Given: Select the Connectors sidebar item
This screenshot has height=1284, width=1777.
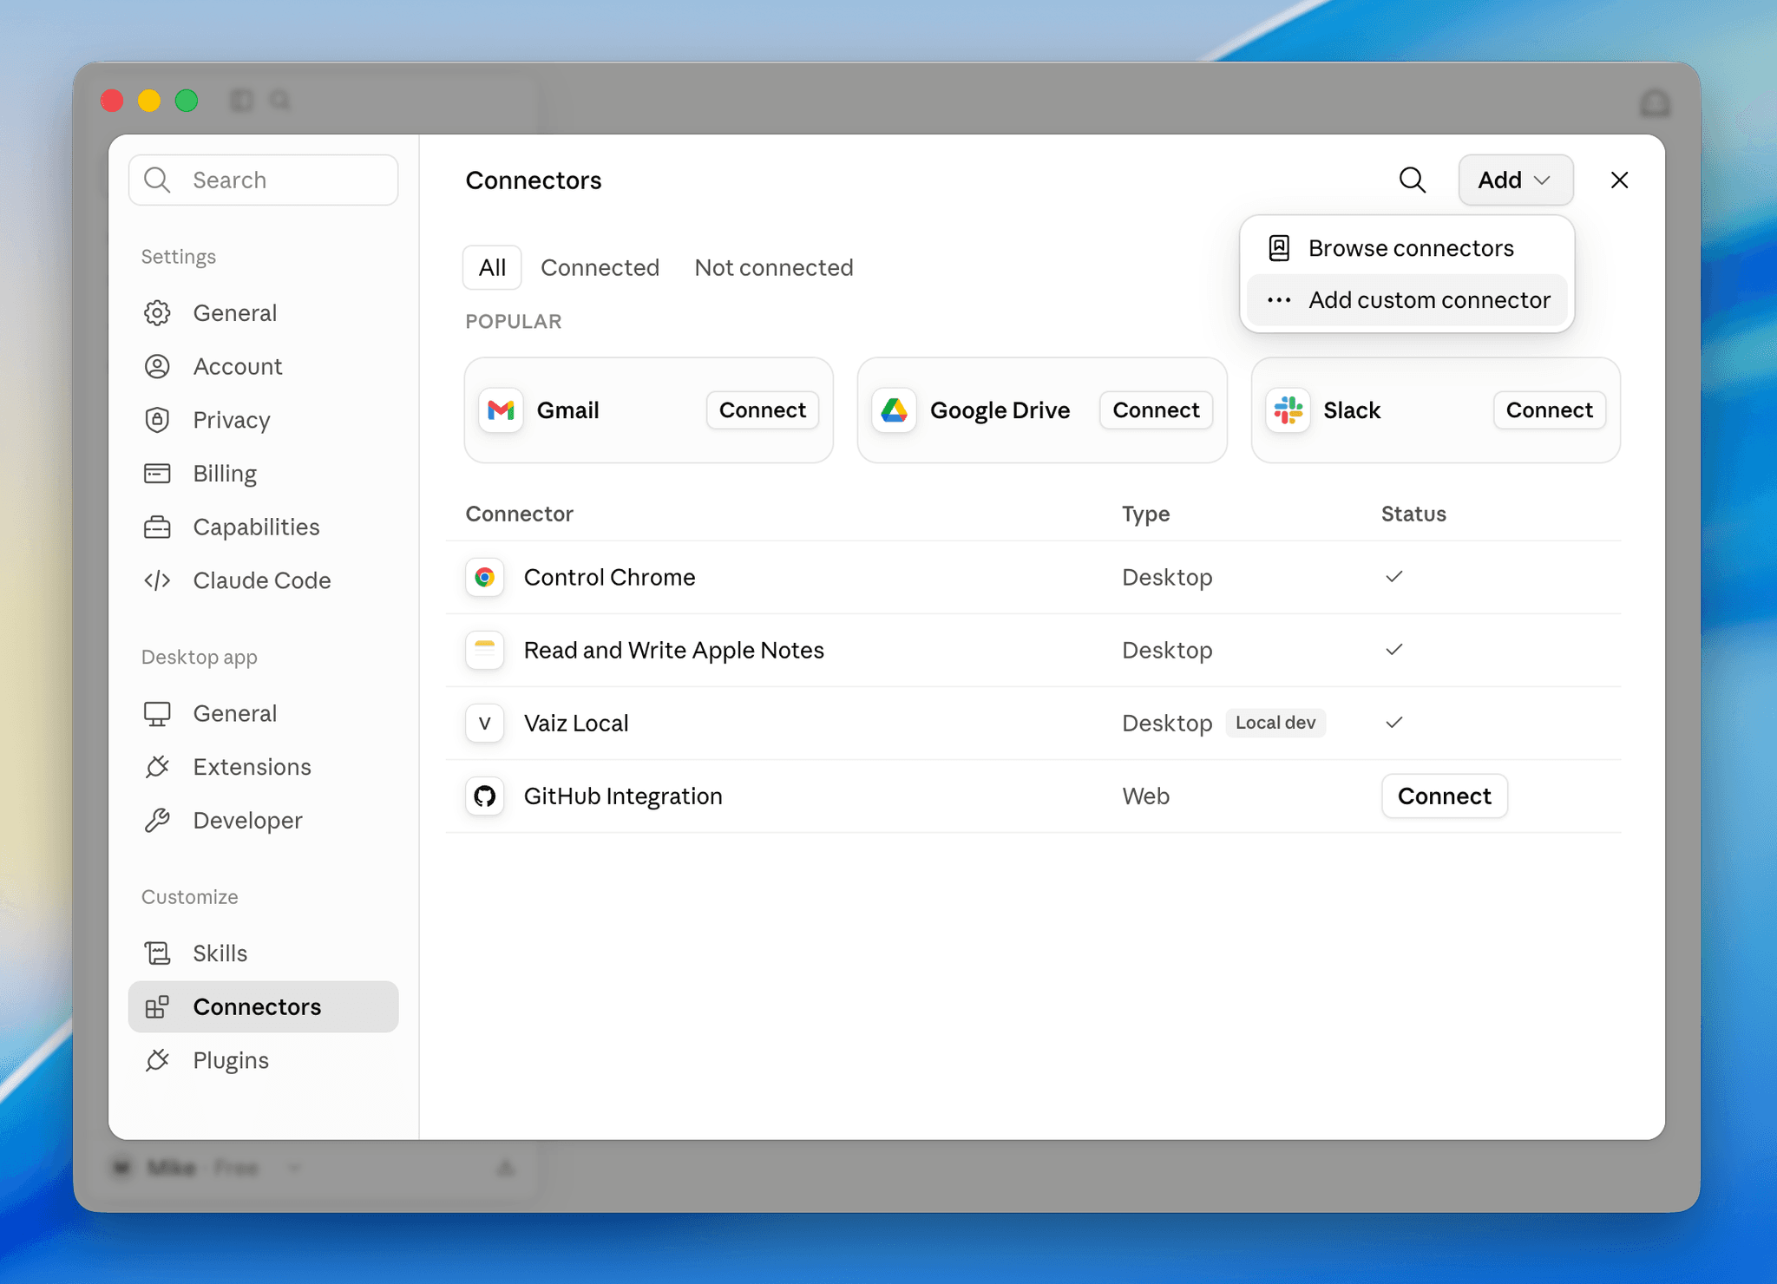Looking at the screenshot, I should point(263,1006).
